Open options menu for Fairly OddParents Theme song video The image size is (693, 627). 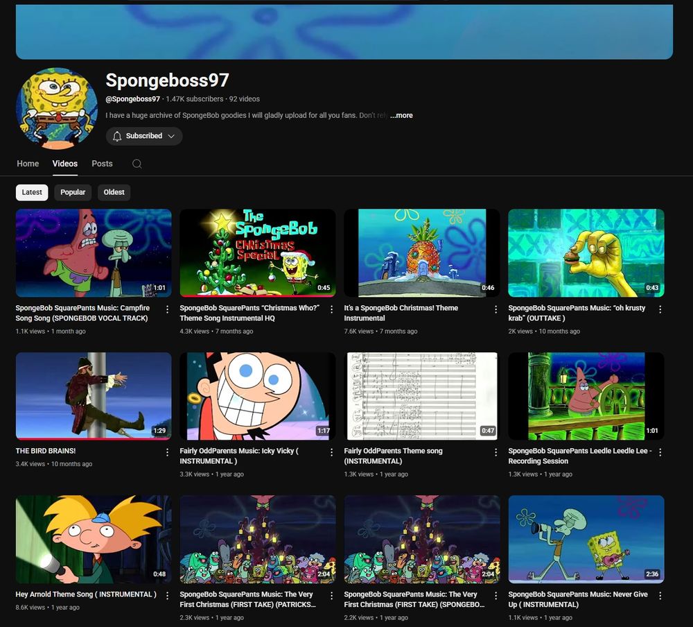(x=495, y=452)
